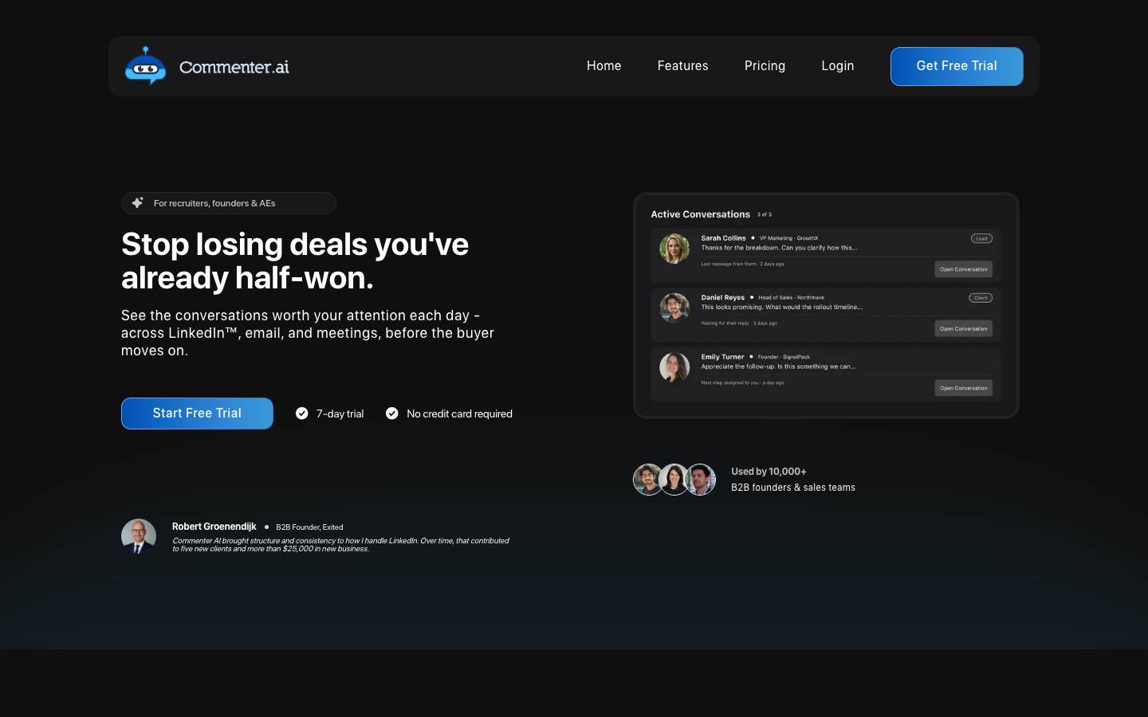Go to the Pricing page

765,66
